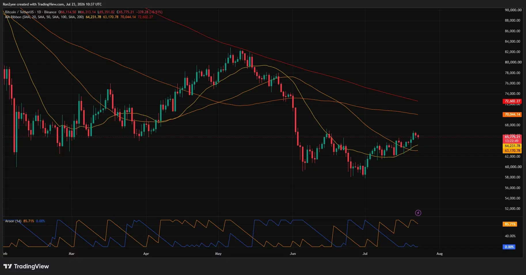526x275 pixels.
Task: Click the orange 63,170.78 price axis tag
Action: pos(512,151)
